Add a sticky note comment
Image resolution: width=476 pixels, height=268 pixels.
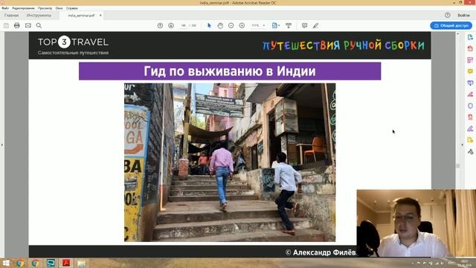click(304, 25)
